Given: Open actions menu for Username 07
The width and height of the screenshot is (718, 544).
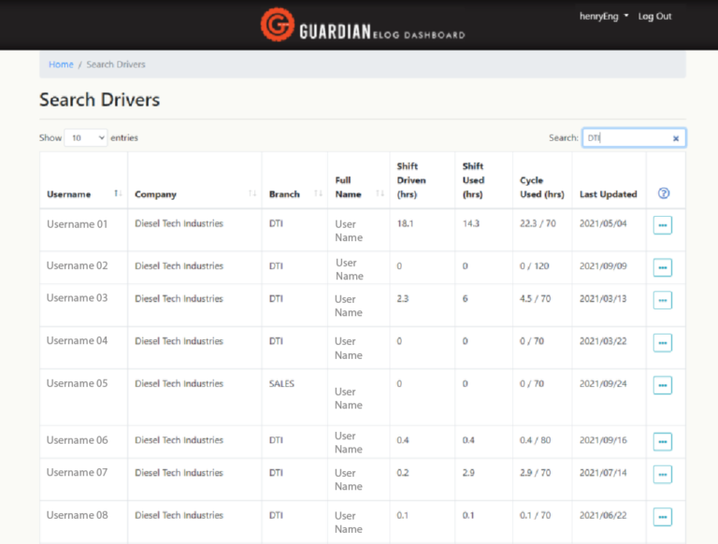Looking at the screenshot, I should [663, 474].
